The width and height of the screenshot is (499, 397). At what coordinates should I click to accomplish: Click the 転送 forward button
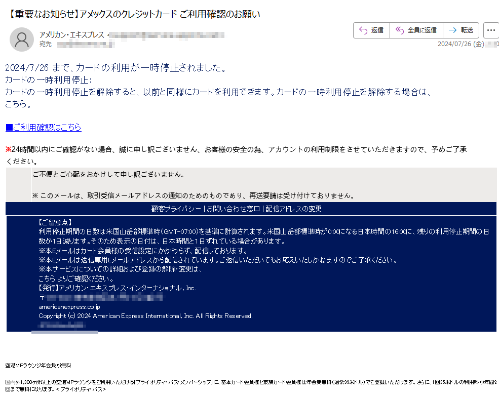[x=461, y=30]
